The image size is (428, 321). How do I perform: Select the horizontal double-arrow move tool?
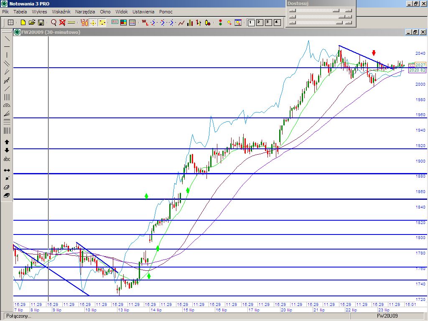[x=7, y=171]
